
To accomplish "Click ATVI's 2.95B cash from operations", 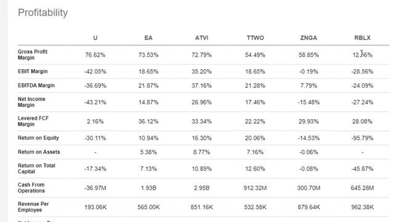I will tap(201, 188).
